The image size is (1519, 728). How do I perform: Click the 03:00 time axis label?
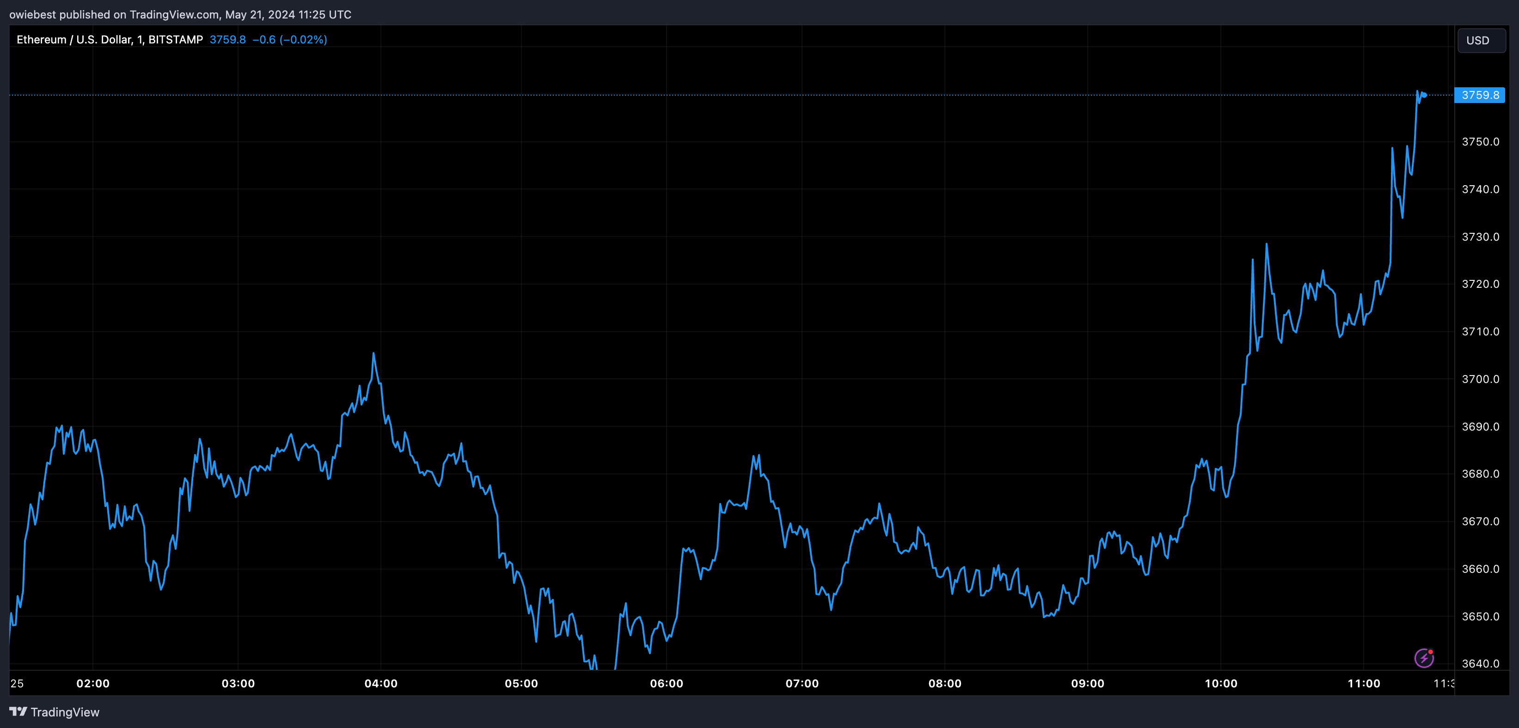[238, 684]
